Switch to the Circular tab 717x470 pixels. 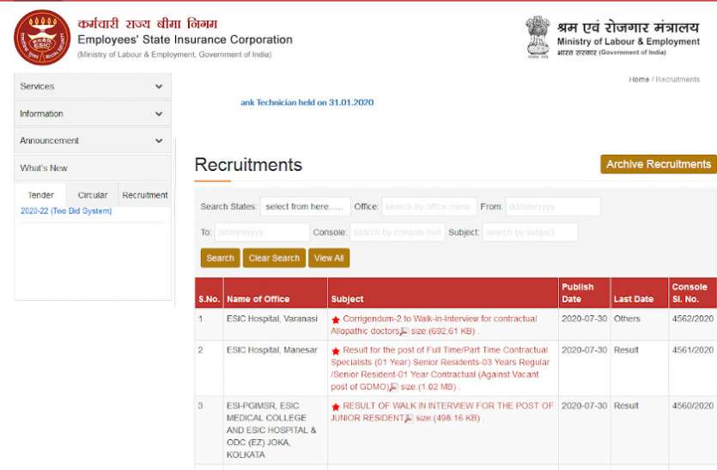[93, 195]
